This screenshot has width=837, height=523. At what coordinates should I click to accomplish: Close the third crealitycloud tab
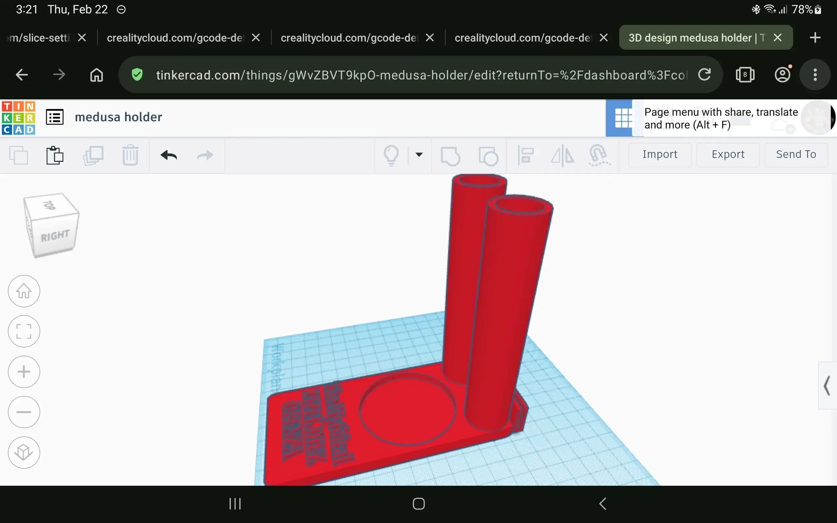click(x=604, y=37)
